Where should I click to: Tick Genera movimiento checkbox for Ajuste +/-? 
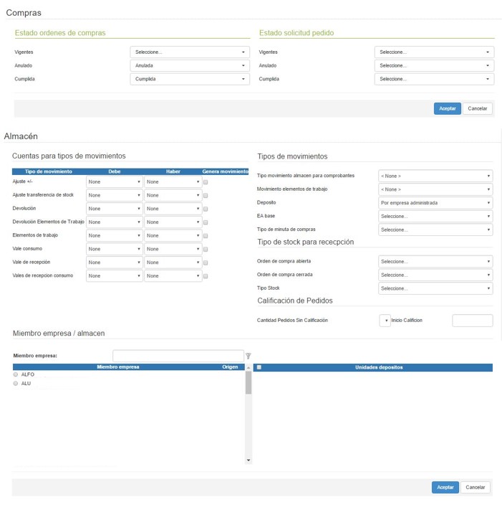click(206, 182)
